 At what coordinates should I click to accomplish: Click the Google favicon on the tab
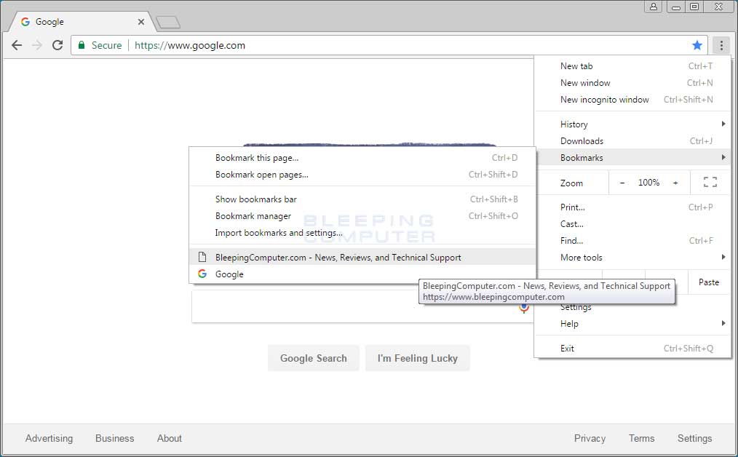pyautogui.click(x=25, y=22)
